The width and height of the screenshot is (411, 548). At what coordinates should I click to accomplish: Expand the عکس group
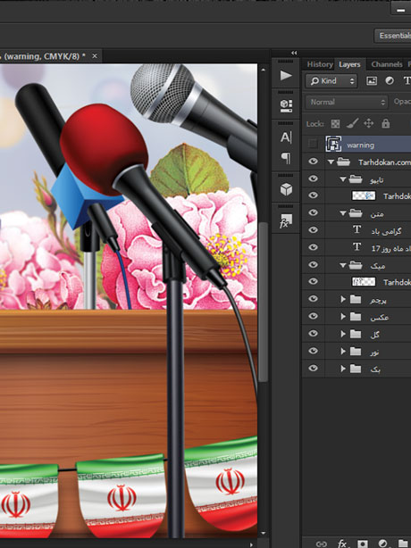pyautogui.click(x=343, y=316)
